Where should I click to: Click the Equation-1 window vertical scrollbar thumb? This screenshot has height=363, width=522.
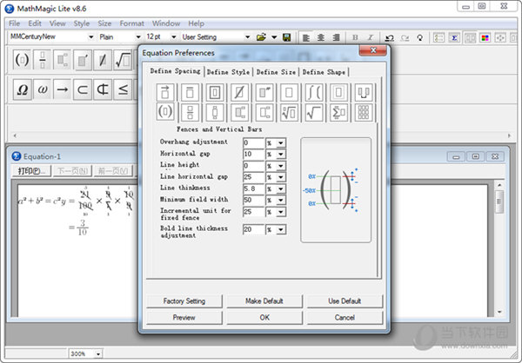click(x=499, y=201)
